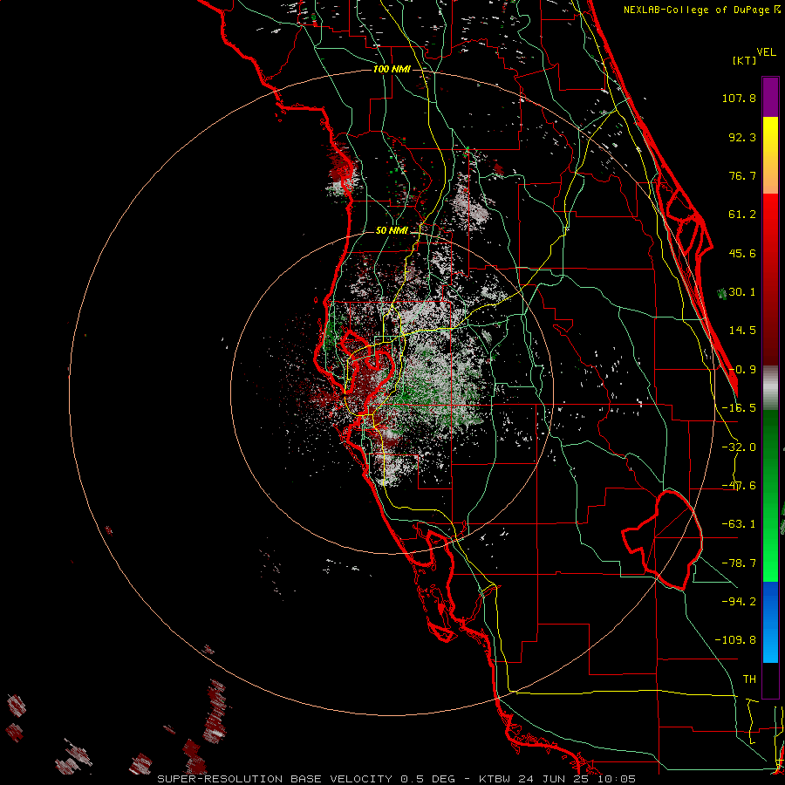Click the KTBW 24 JUN 25 10:05 timestamp

pos(557,779)
